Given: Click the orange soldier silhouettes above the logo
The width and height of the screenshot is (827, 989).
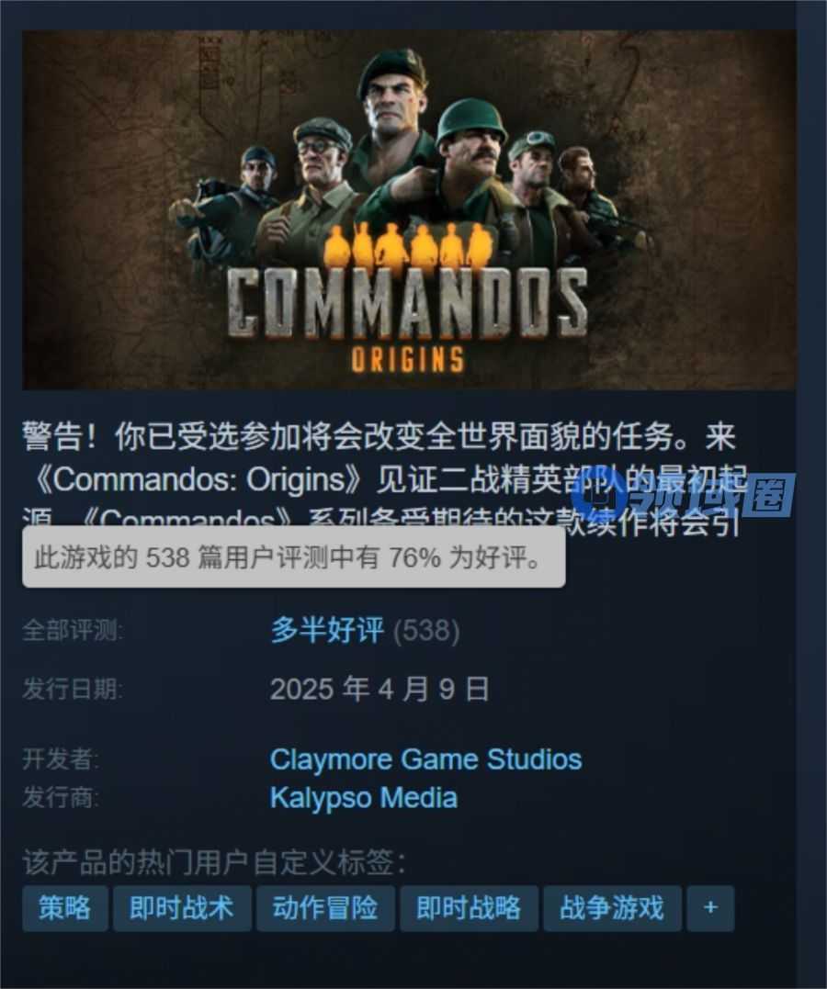Looking at the screenshot, I should 409,245.
